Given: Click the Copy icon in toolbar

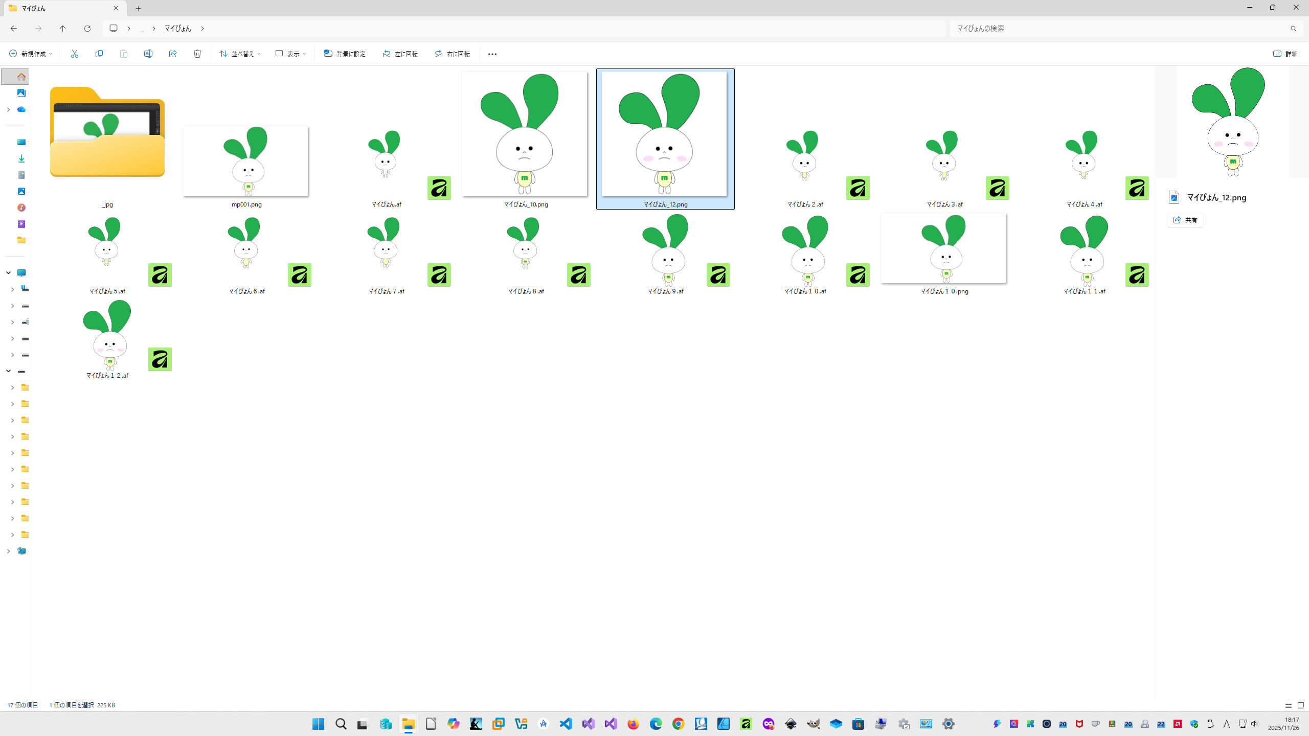Looking at the screenshot, I should pyautogui.click(x=99, y=54).
